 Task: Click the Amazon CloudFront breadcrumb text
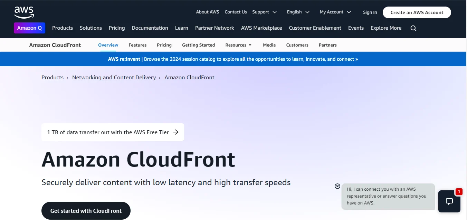(x=189, y=77)
